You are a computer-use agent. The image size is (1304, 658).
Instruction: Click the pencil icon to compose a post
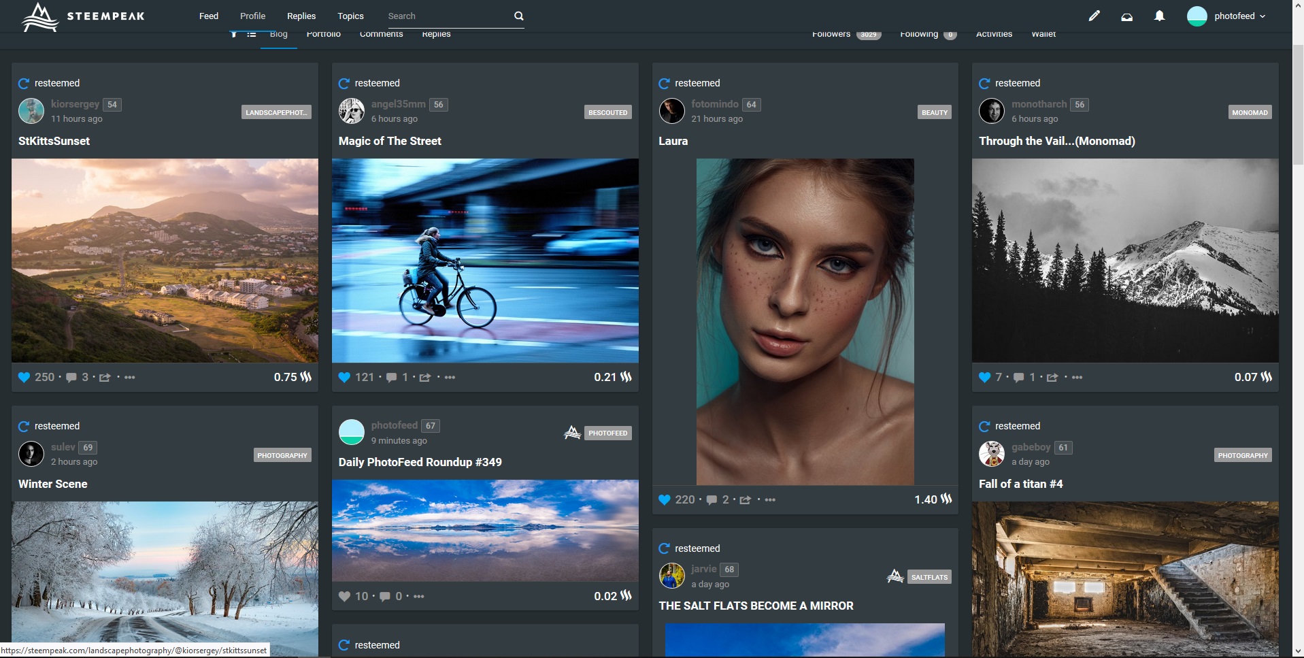click(1094, 16)
